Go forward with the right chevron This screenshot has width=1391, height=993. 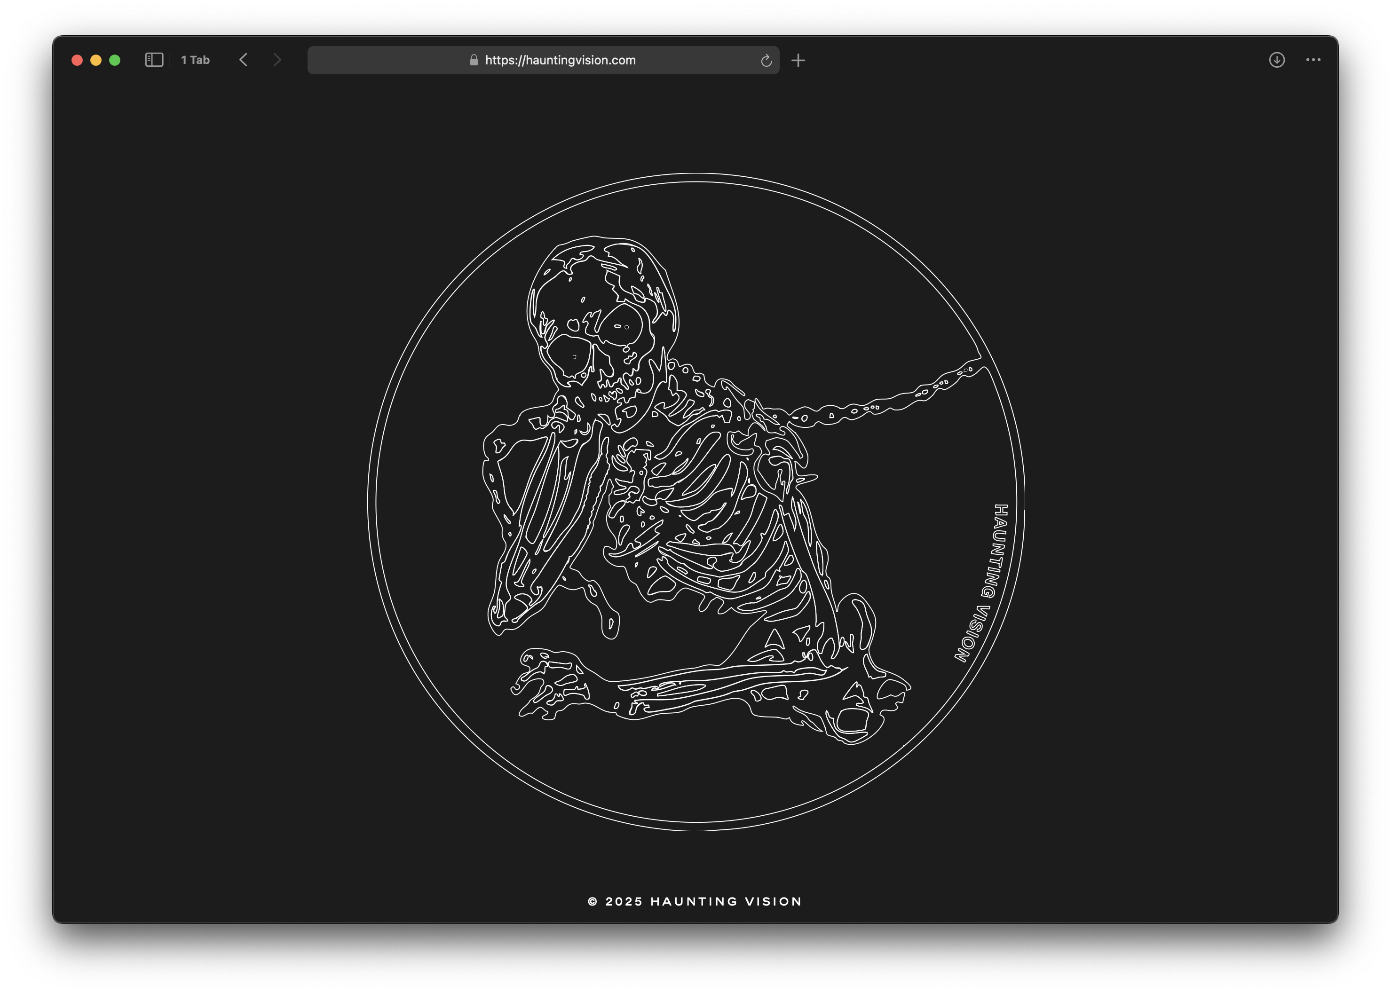pyautogui.click(x=277, y=60)
